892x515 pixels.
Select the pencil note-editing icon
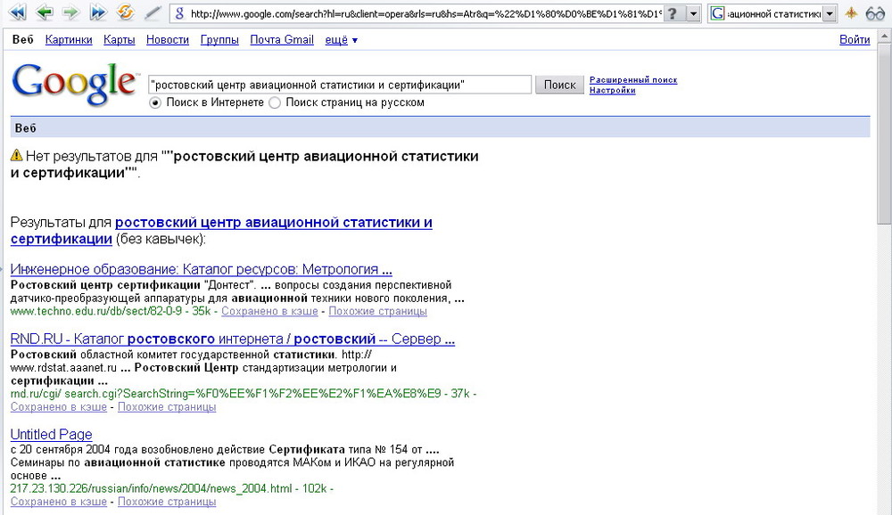152,12
